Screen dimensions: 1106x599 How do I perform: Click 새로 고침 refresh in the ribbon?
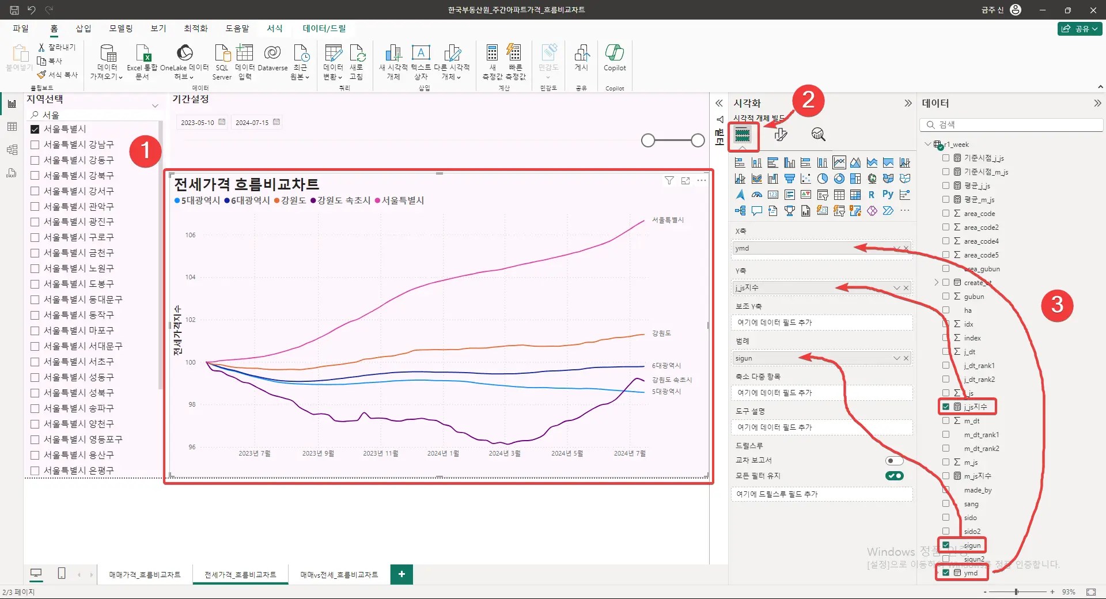tap(357, 62)
